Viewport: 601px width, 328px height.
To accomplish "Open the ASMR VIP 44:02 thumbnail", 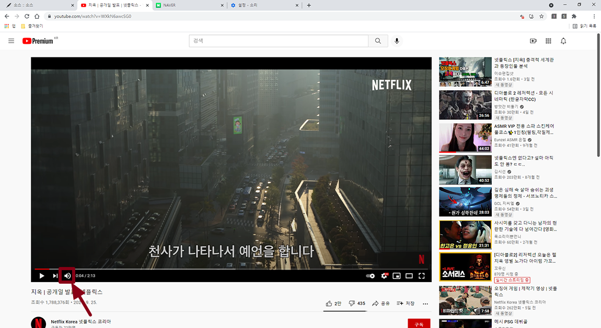I will (465, 138).
